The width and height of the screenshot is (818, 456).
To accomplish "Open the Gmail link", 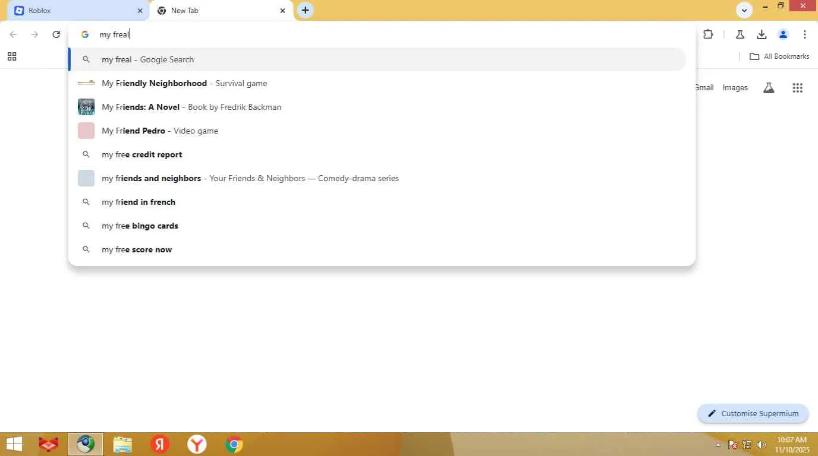I will point(704,88).
